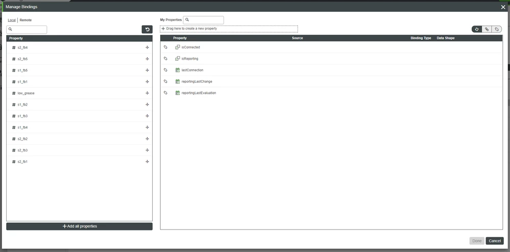Click the move handle for s1_fb3
Image resolution: width=510 pixels, height=252 pixels.
148,116
